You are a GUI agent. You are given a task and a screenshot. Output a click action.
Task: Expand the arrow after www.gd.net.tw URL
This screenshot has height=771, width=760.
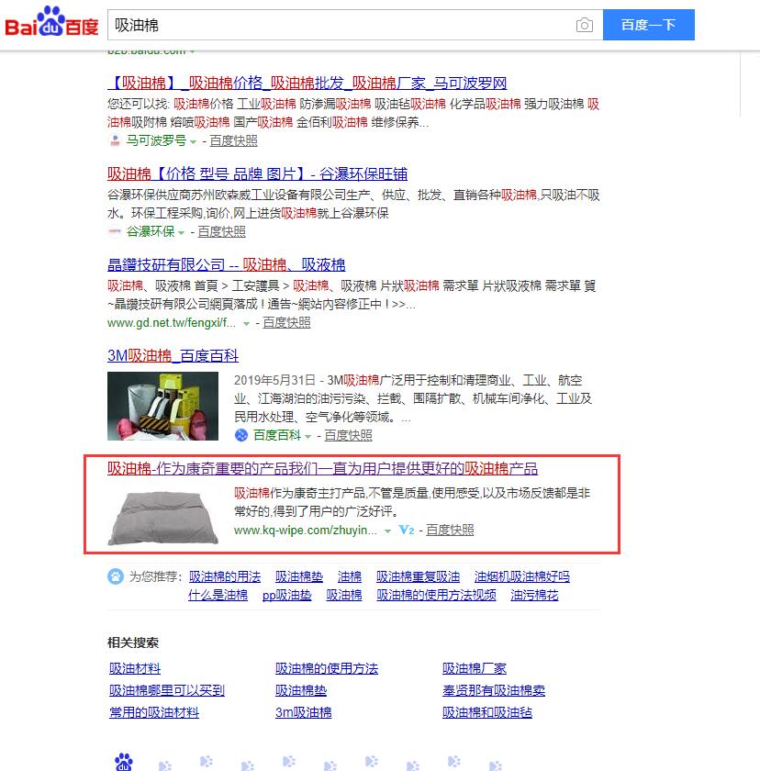point(246,323)
